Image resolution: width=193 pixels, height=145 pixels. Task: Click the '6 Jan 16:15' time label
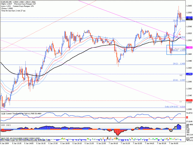point(41,143)
